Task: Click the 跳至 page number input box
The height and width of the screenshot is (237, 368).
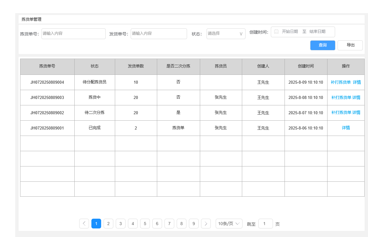Action: [265, 224]
